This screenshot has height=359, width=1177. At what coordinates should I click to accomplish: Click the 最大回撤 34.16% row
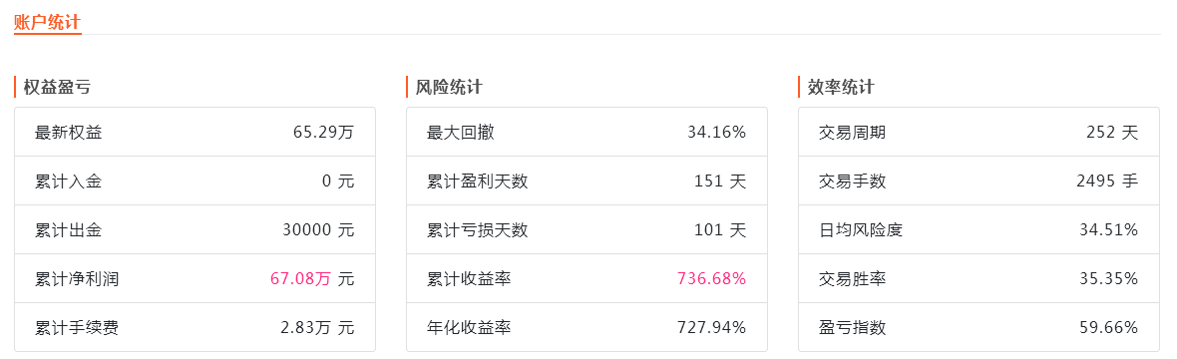pyautogui.click(x=587, y=133)
